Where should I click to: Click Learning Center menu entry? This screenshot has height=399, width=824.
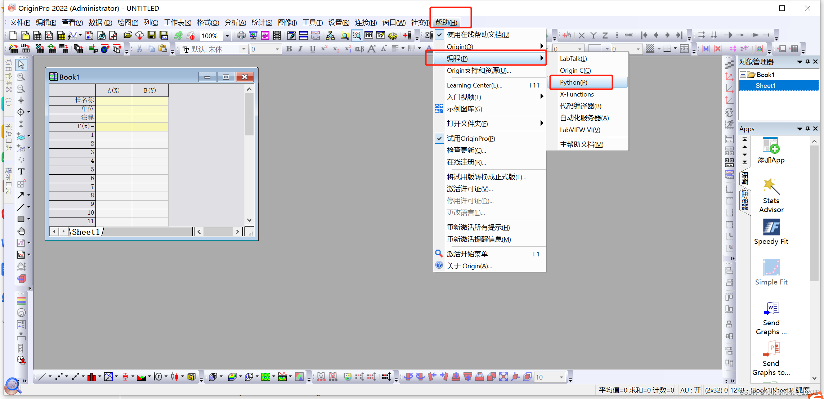(490, 85)
